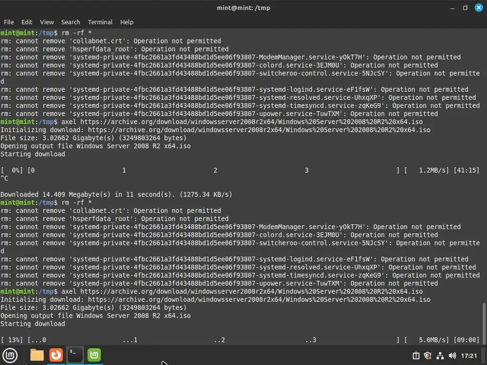This screenshot has height=365, width=487.
Task: Click the first axel command line
Action: (x=212, y=122)
